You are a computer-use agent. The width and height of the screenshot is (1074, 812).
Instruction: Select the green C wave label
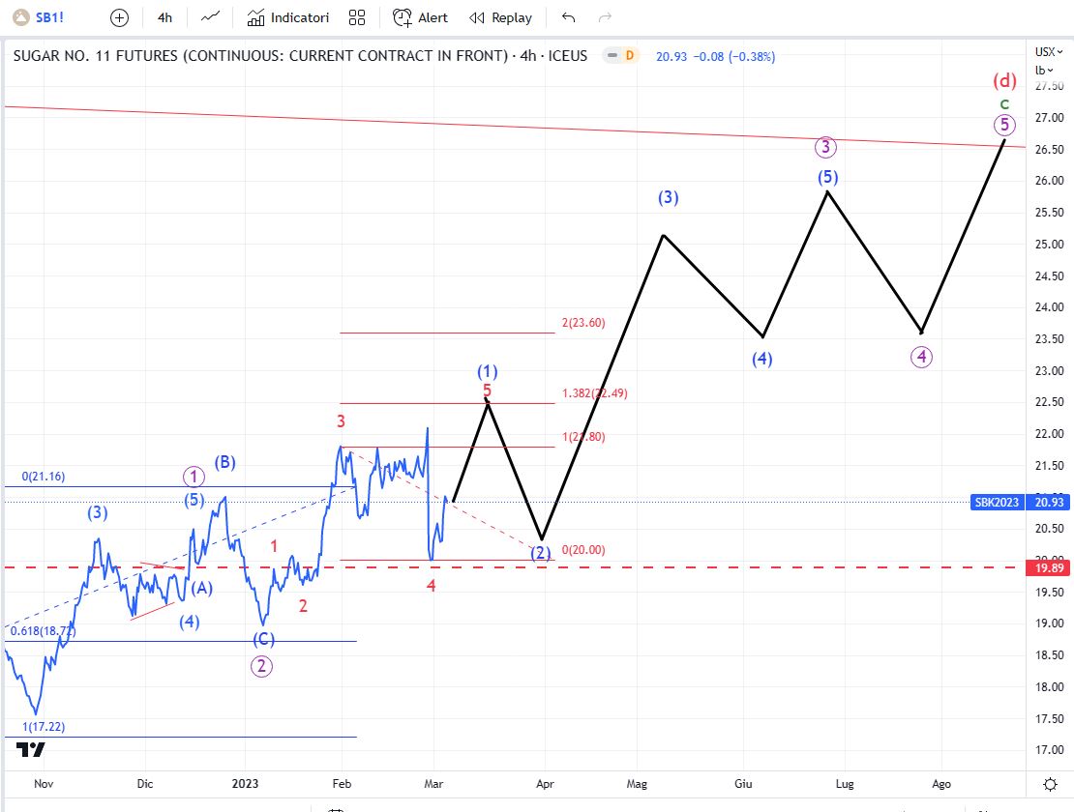point(1005,104)
